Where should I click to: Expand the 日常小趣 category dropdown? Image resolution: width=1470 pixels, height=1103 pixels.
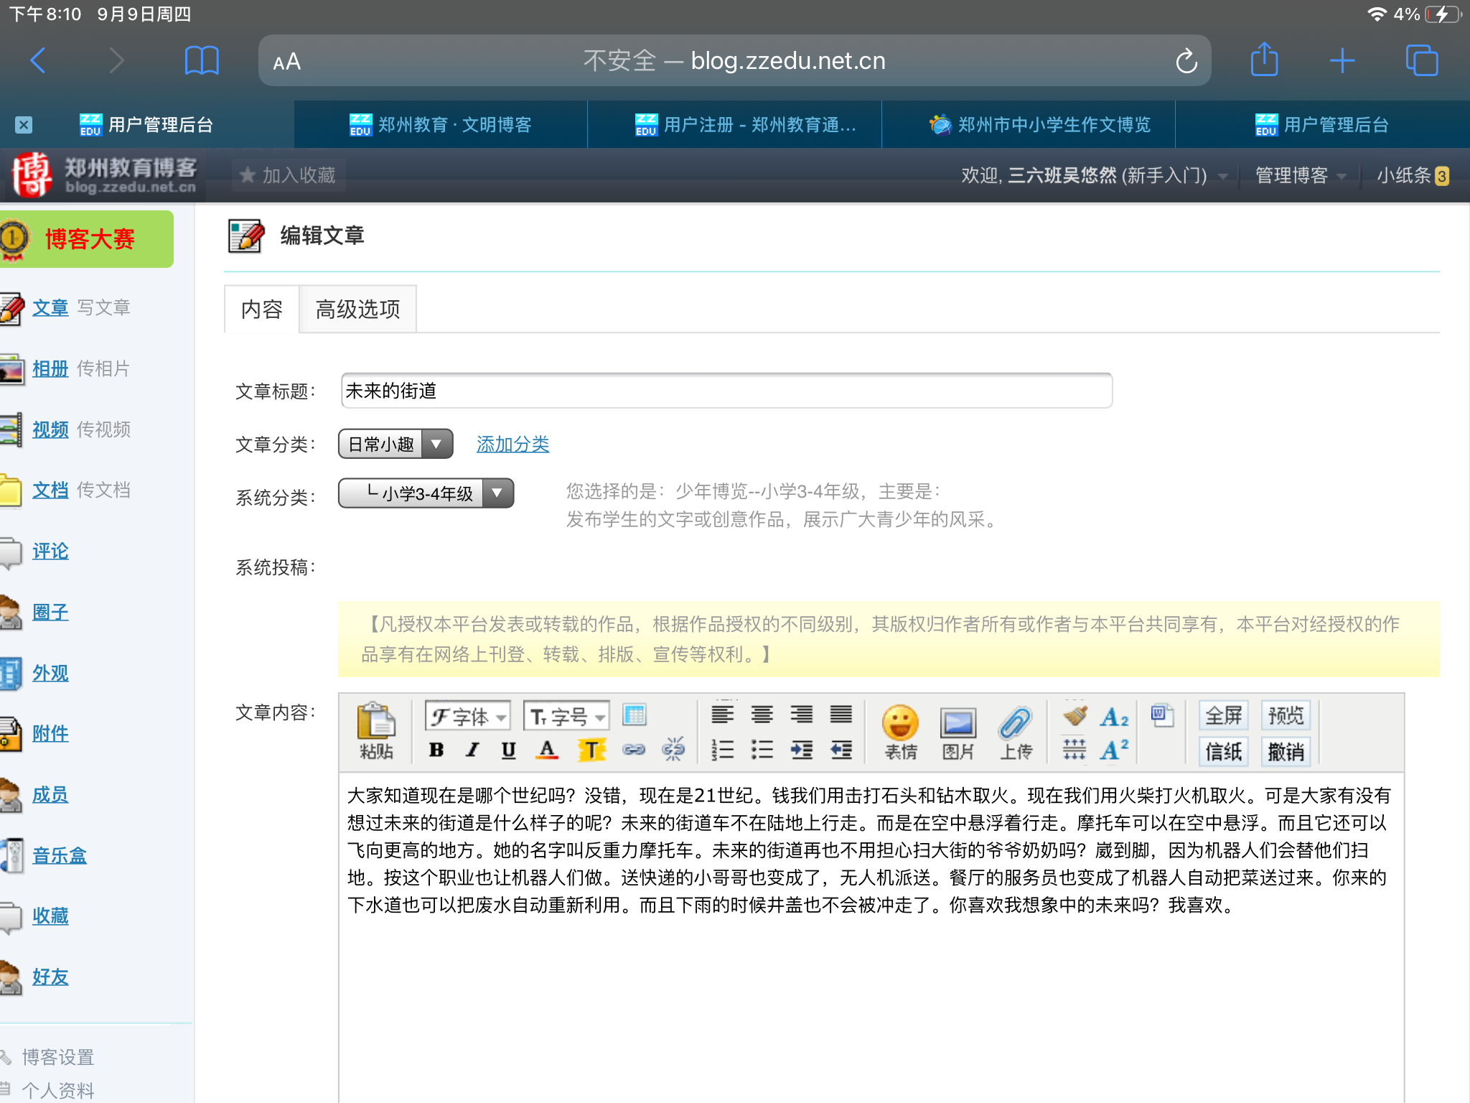(x=395, y=445)
